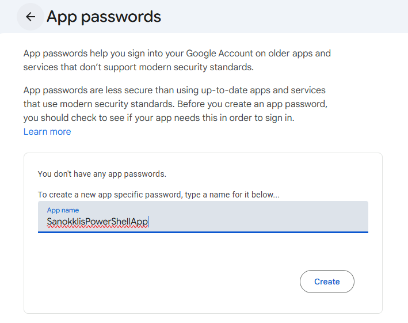Click the back arrow icon
The image size is (408, 323).
[x=30, y=17]
